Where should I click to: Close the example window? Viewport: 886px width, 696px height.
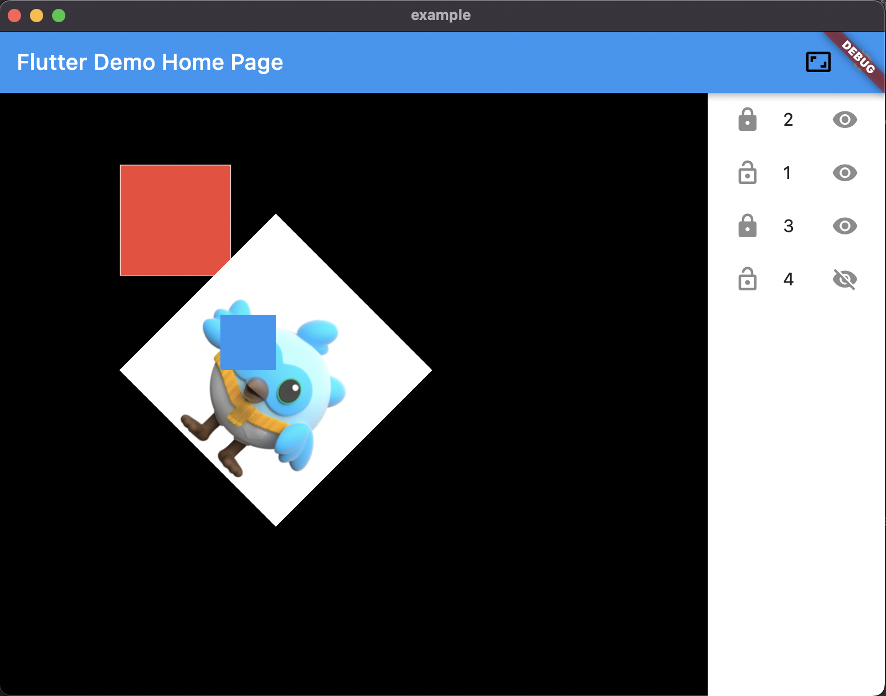[x=14, y=16]
